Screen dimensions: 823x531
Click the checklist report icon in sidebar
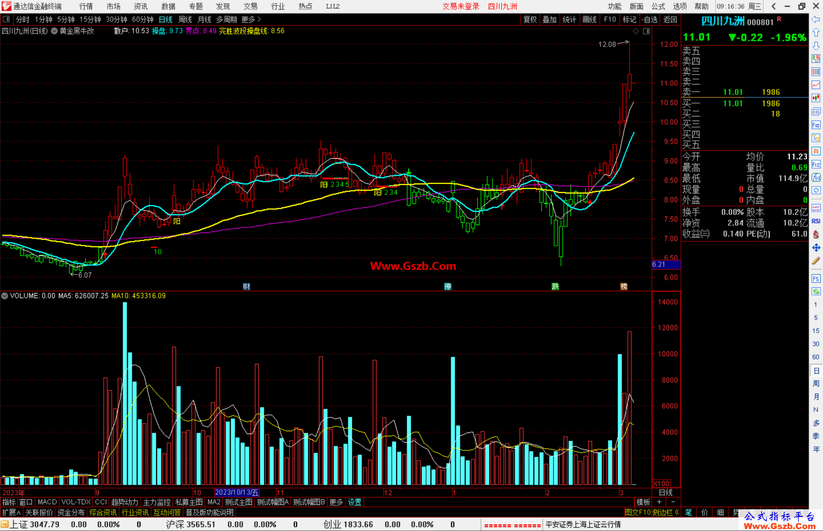pyautogui.click(x=816, y=59)
